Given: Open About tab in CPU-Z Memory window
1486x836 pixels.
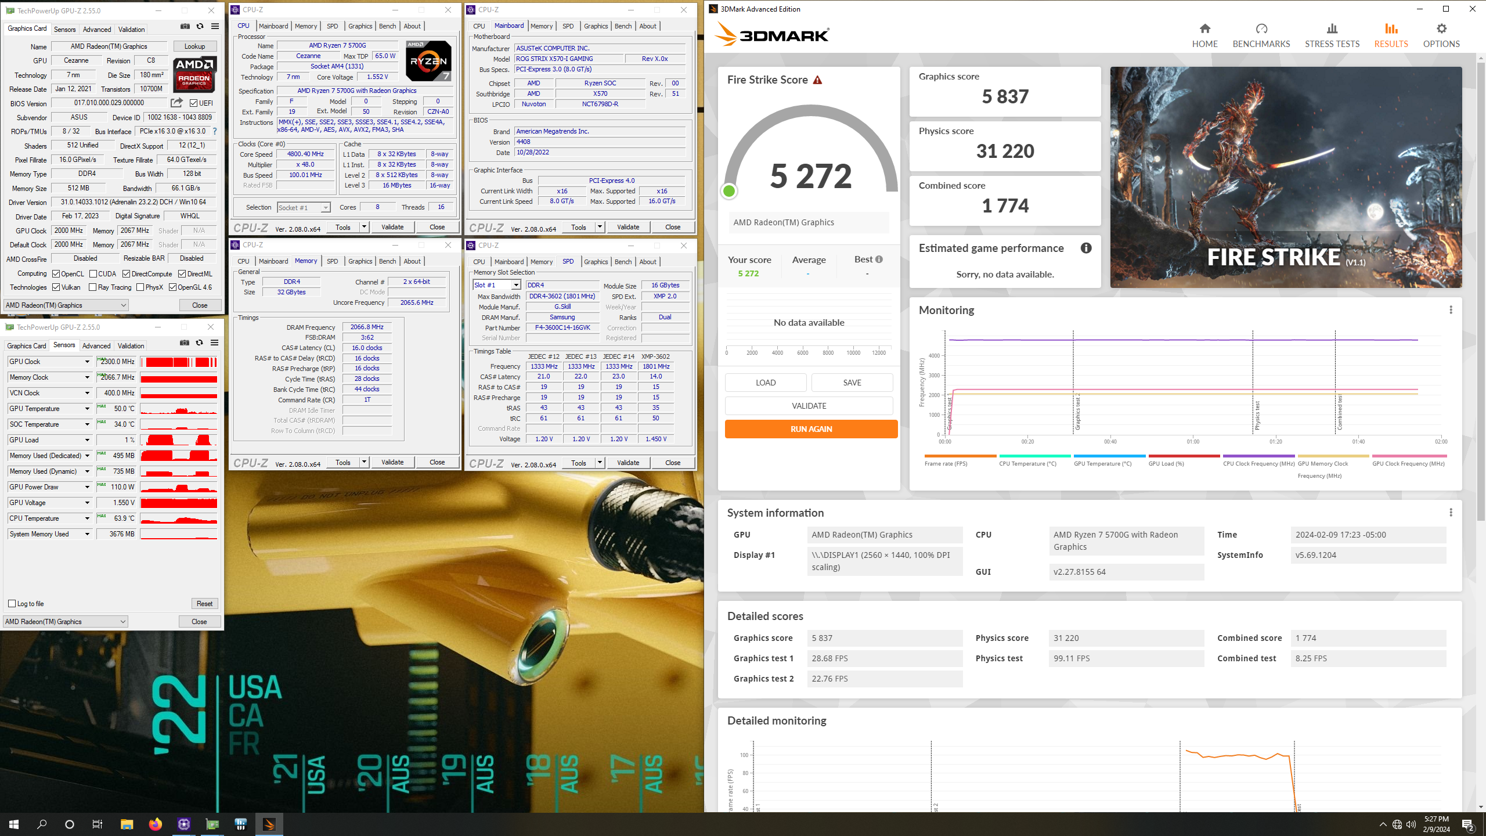Looking at the screenshot, I should [x=412, y=261].
